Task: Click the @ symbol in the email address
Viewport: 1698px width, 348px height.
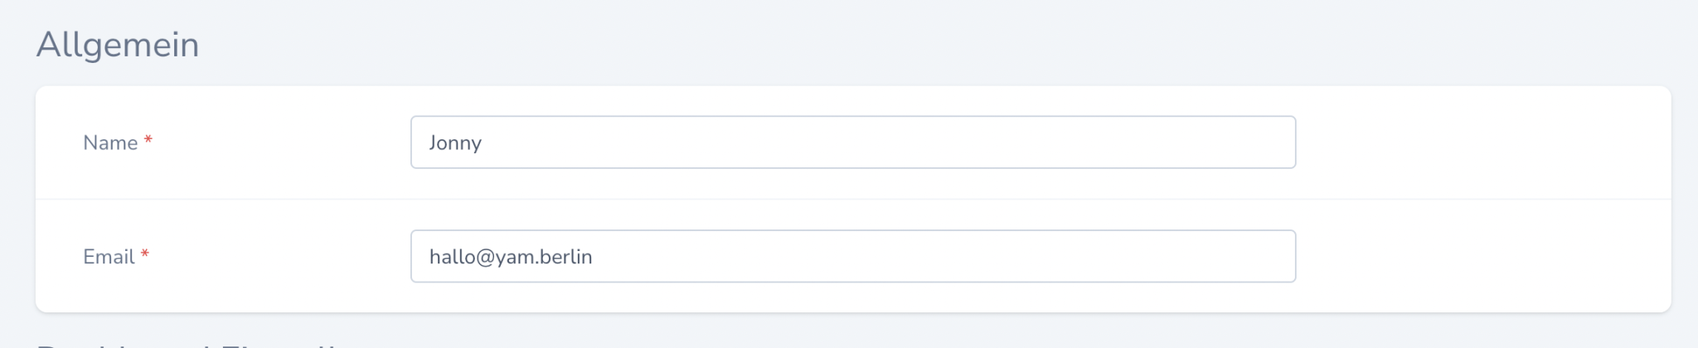Action: 486,258
